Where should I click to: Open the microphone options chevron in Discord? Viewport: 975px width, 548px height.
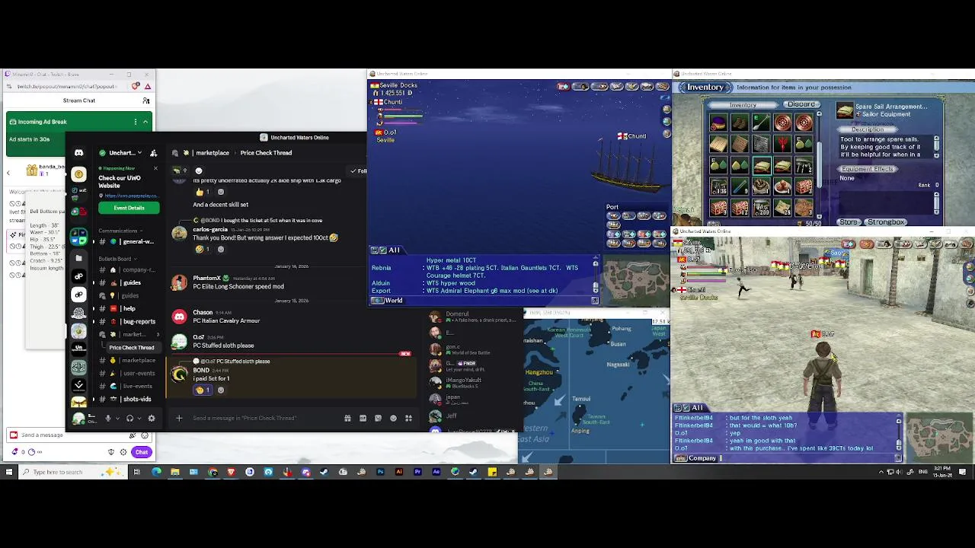tap(116, 418)
